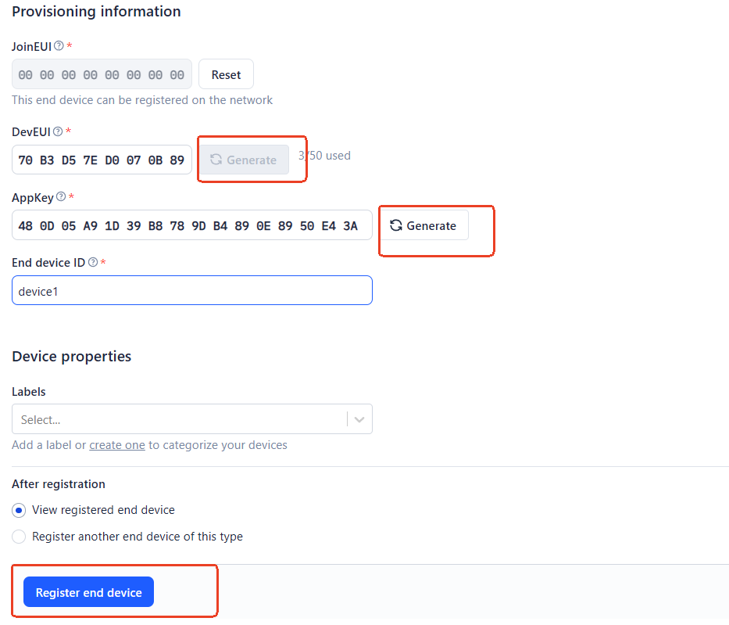The width and height of the screenshot is (729, 625).
Task: Click the 3/50 used counter text
Action: coord(324,156)
